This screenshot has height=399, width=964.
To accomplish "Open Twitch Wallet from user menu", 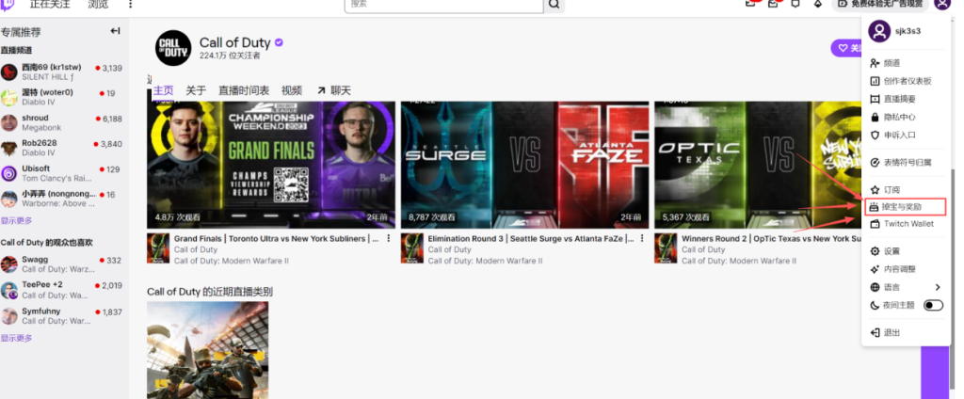I will pos(908,224).
